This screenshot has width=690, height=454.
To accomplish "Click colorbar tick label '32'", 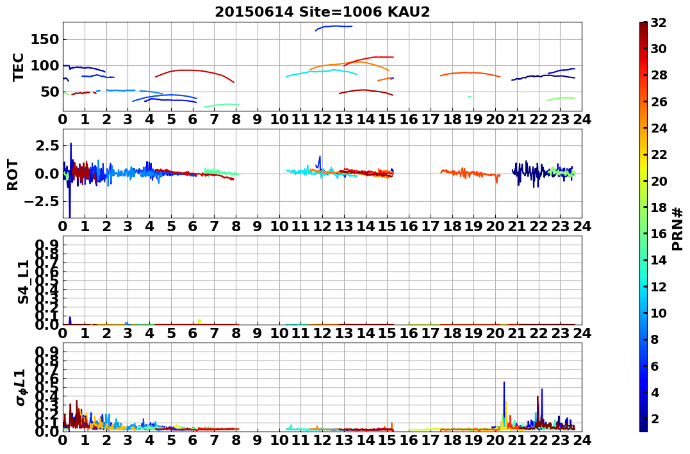I will (x=659, y=22).
